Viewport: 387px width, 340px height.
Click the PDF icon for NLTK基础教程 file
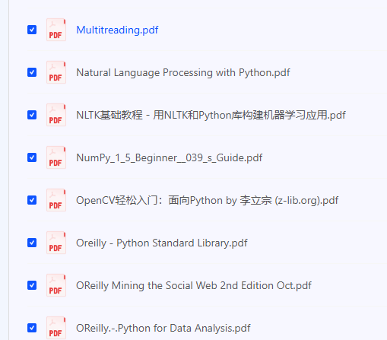tap(56, 115)
